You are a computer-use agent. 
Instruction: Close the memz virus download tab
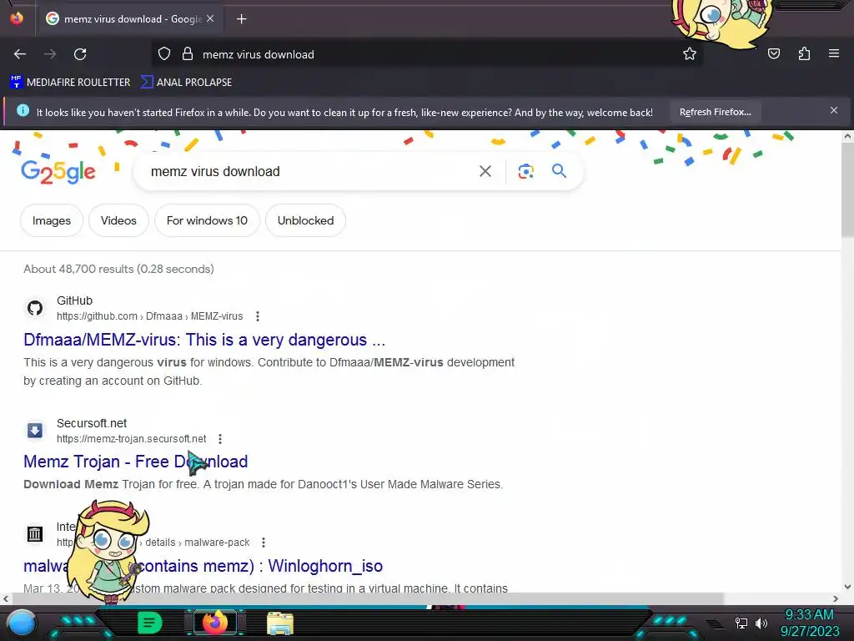pos(210,18)
